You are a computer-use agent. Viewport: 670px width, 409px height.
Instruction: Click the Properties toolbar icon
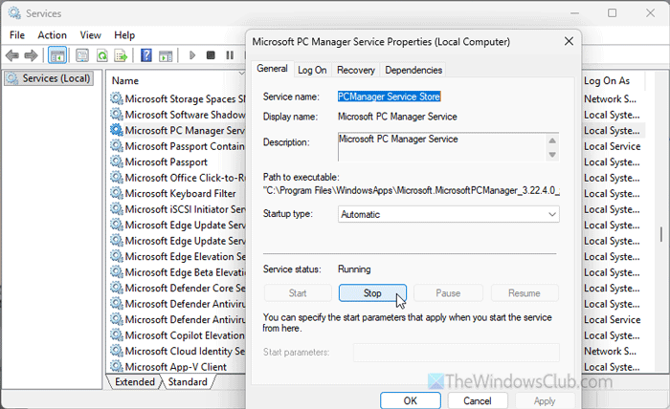pos(82,55)
